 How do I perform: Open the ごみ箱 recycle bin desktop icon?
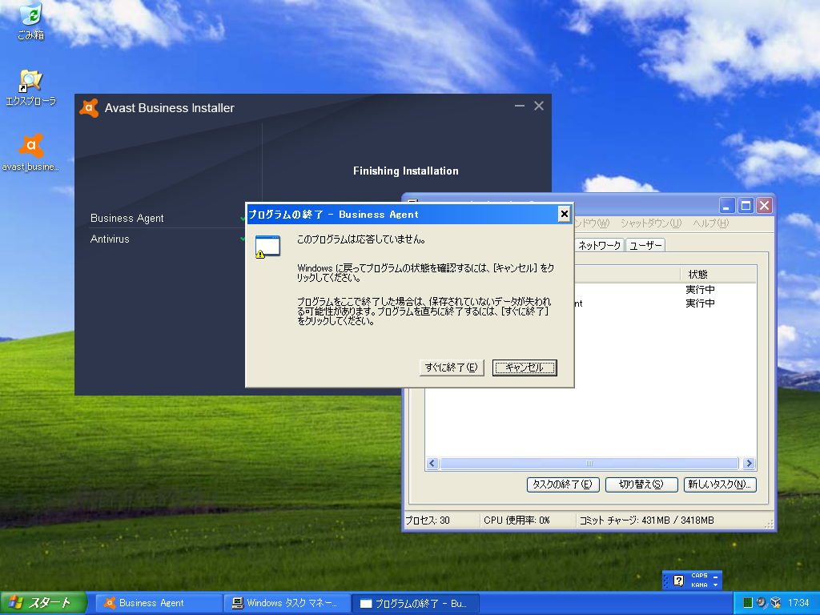pyautogui.click(x=31, y=22)
